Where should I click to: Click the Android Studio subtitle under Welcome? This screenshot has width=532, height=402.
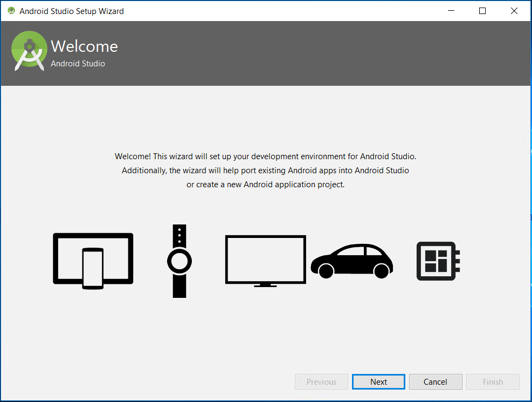pyautogui.click(x=78, y=64)
